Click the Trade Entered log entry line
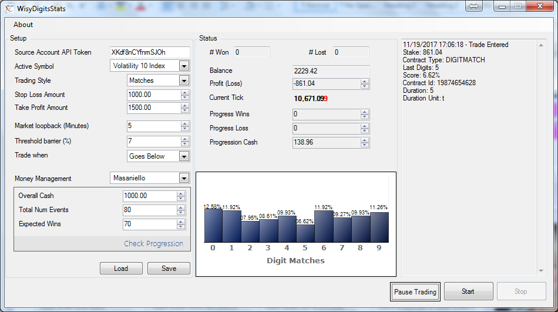Screen dimensions: 558x312 [x=456, y=45]
